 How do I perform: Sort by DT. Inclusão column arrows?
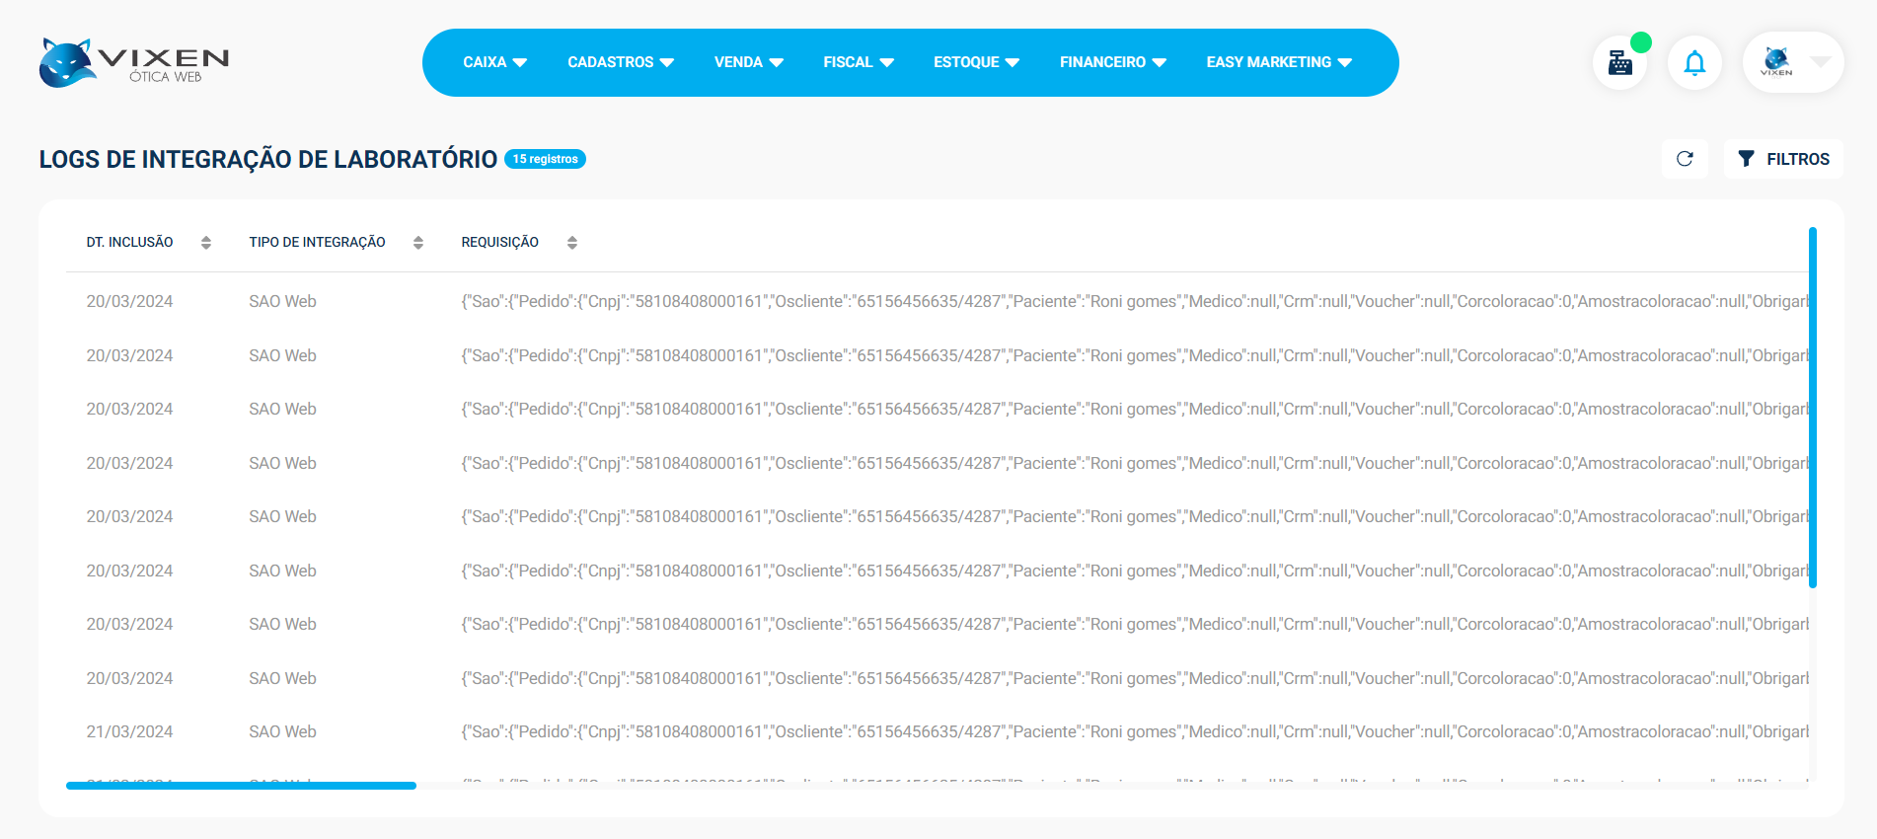pyautogui.click(x=205, y=243)
